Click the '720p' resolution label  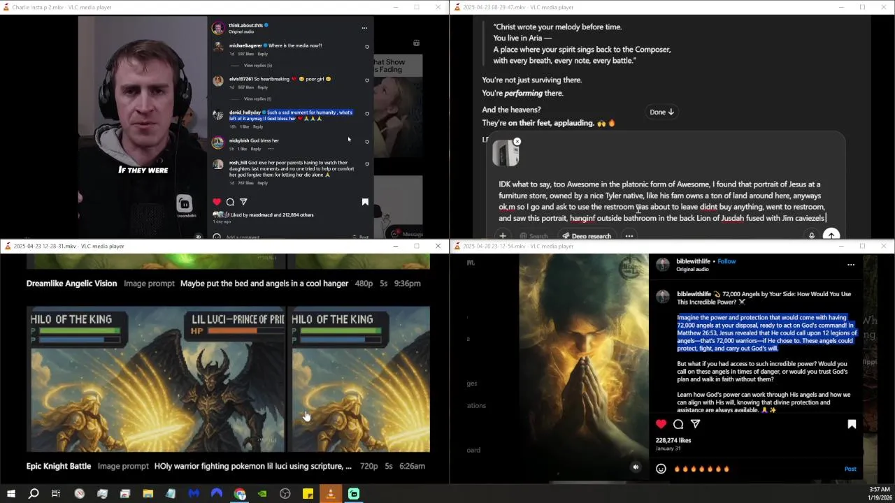coord(369,466)
